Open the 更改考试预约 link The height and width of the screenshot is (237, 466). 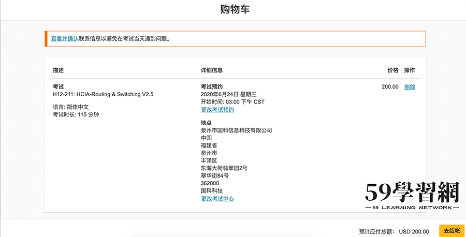(217, 110)
